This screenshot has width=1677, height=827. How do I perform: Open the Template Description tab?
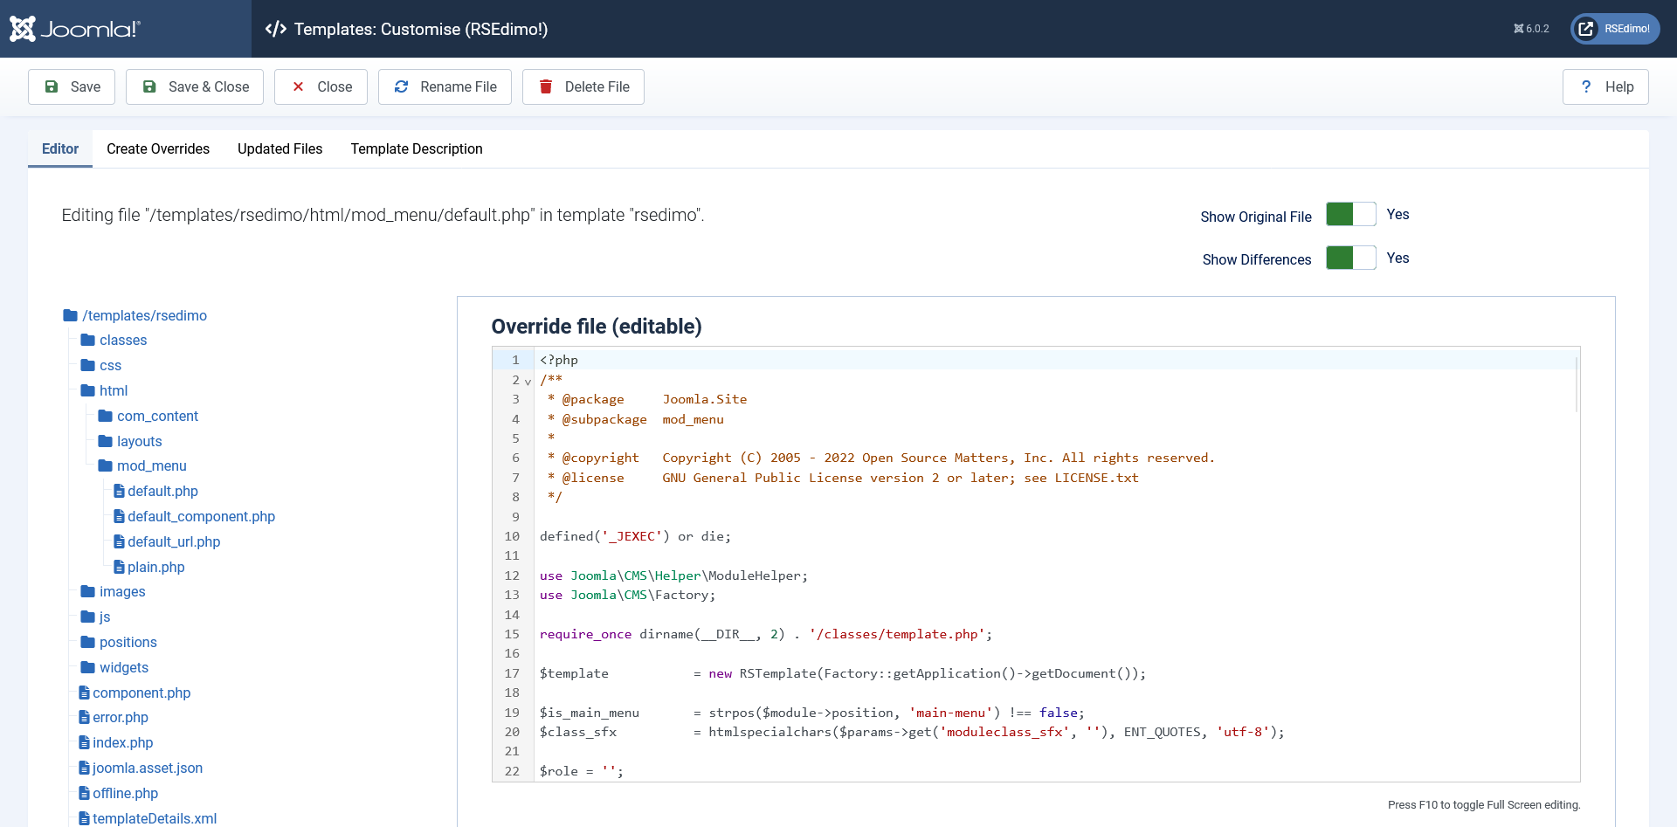click(x=417, y=149)
